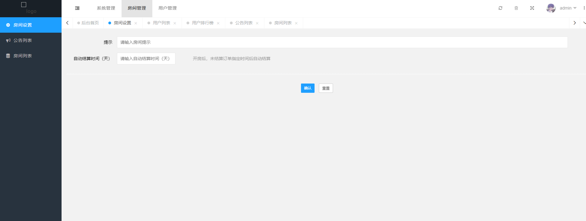Viewport: 586px width, 221px height.
Task: Click the blue 确认 button
Action: 308,88
